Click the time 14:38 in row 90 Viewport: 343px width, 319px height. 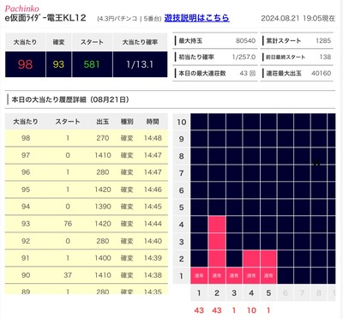153,275
